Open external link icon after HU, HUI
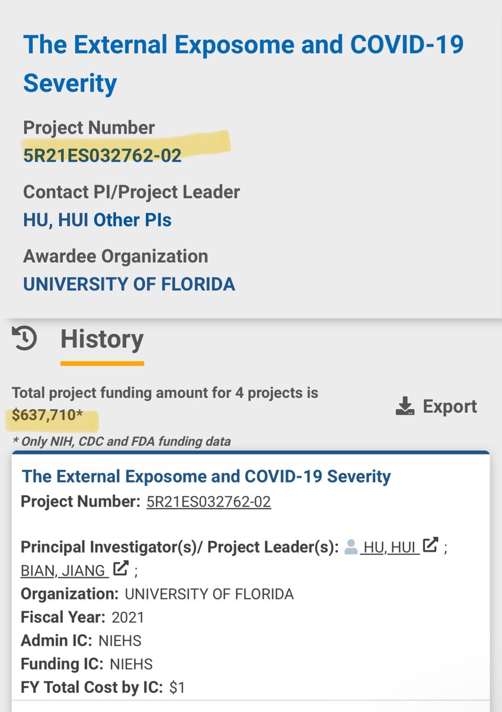 [431, 545]
